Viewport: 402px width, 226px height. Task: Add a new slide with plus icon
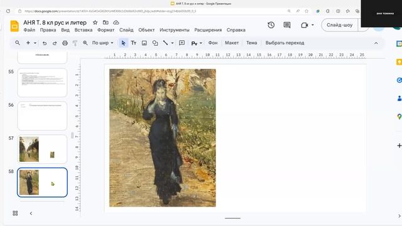(x=28, y=43)
